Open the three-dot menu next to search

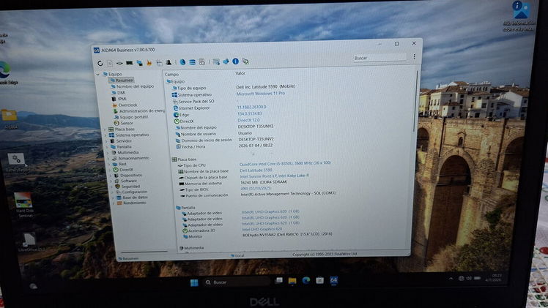coord(414,56)
